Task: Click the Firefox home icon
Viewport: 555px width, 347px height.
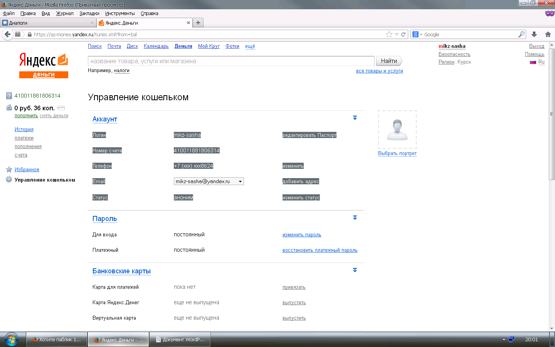Action: (548, 34)
